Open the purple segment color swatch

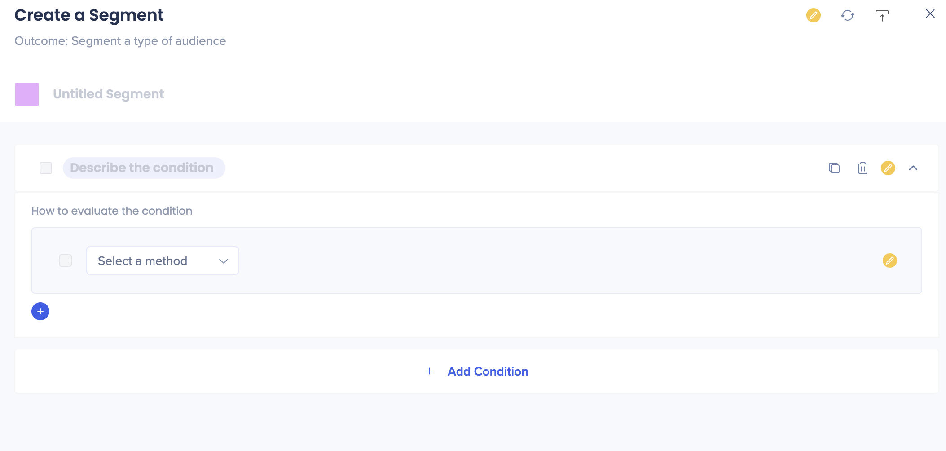[27, 94]
